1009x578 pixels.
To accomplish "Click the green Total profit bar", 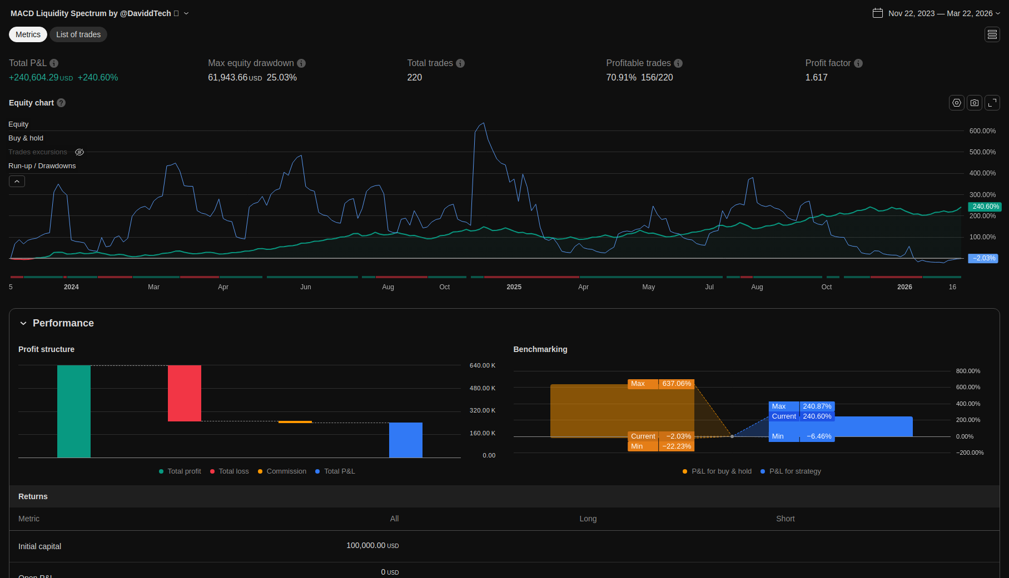I will click(74, 411).
